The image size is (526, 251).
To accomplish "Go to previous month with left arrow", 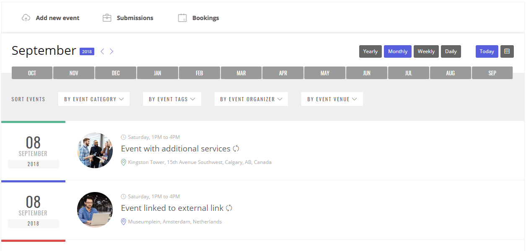I will [102, 51].
